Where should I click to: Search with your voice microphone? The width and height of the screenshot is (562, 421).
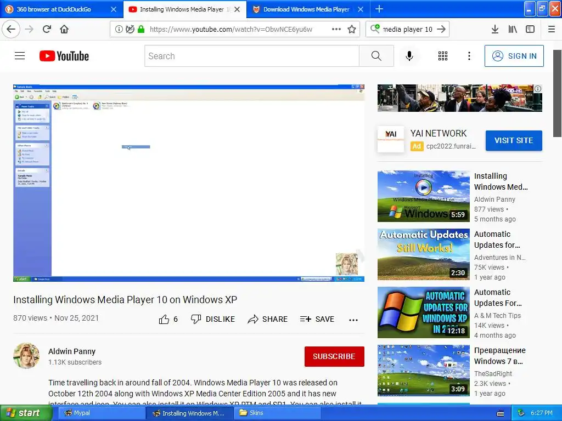[x=409, y=56]
